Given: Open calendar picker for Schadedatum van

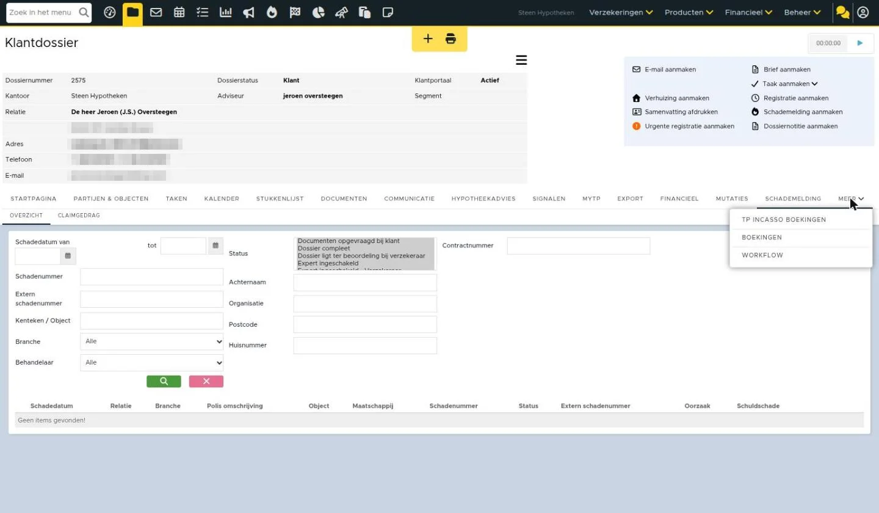Looking at the screenshot, I should pos(68,256).
